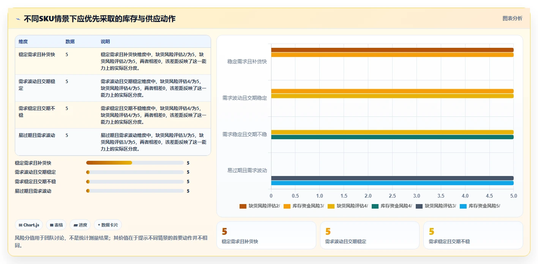Click the 需求波动且交期稳定 progress bar
Viewport: 538px width, 264px height.
135,172
